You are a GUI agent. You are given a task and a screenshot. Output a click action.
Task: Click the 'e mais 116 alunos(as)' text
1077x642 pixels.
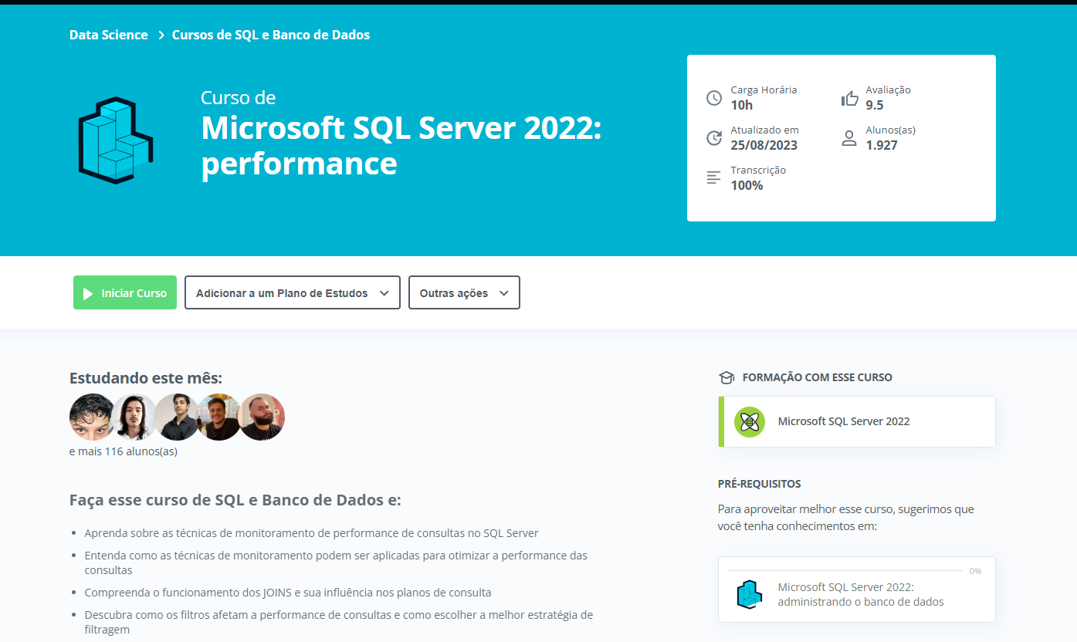click(124, 451)
